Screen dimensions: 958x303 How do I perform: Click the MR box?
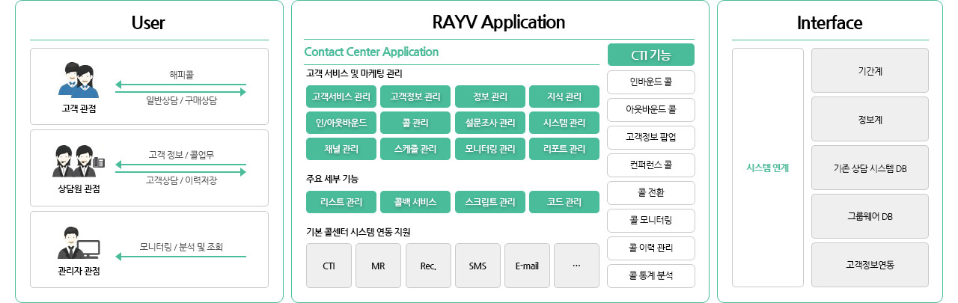click(x=379, y=266)
